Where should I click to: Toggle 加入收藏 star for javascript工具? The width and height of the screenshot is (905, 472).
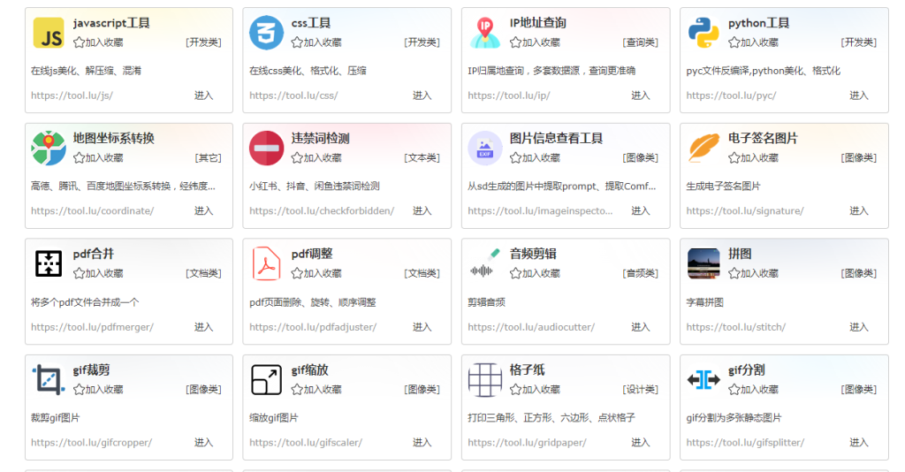(x=80, y=42)
